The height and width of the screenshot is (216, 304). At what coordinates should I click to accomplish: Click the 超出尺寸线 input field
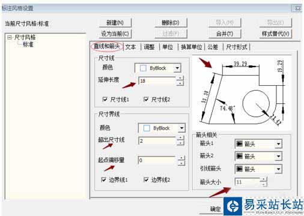(157, 141)
